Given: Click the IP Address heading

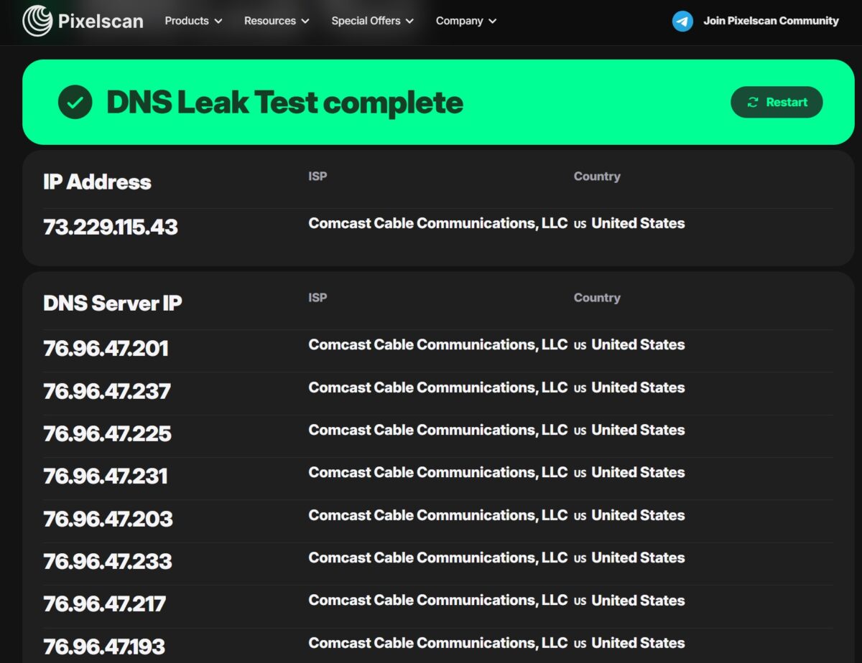Looking at the screenshot, I should coord(97,182).
